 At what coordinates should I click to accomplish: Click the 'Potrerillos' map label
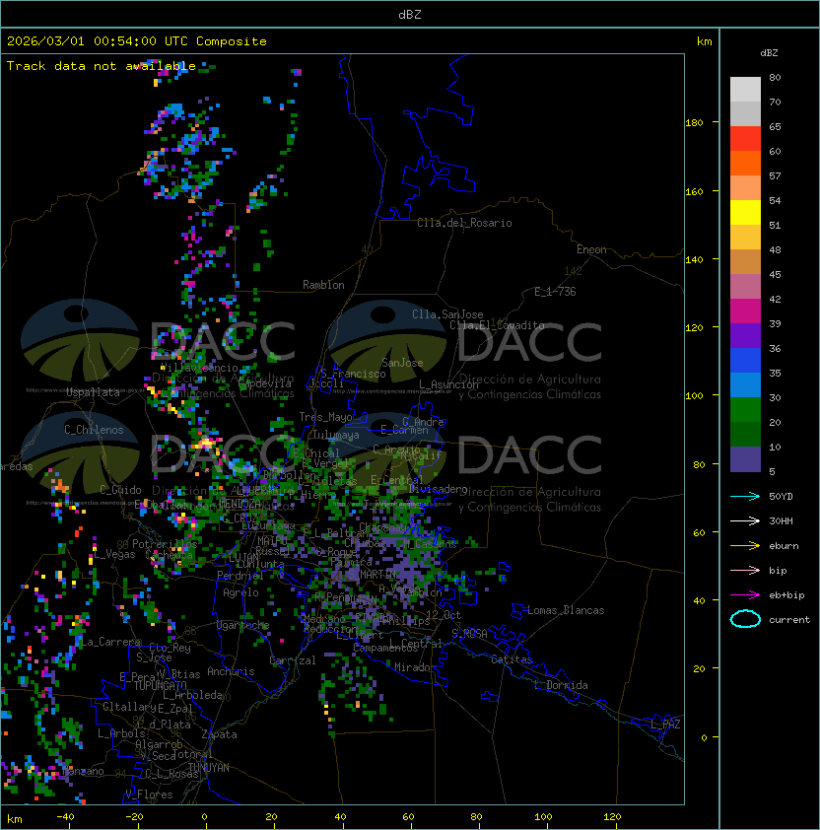click(x=165, y=544)
